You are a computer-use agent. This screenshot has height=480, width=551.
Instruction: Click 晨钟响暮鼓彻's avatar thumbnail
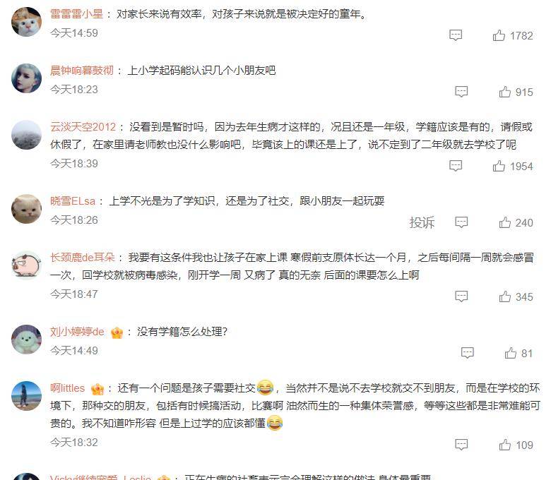click(x=26, y=78)
